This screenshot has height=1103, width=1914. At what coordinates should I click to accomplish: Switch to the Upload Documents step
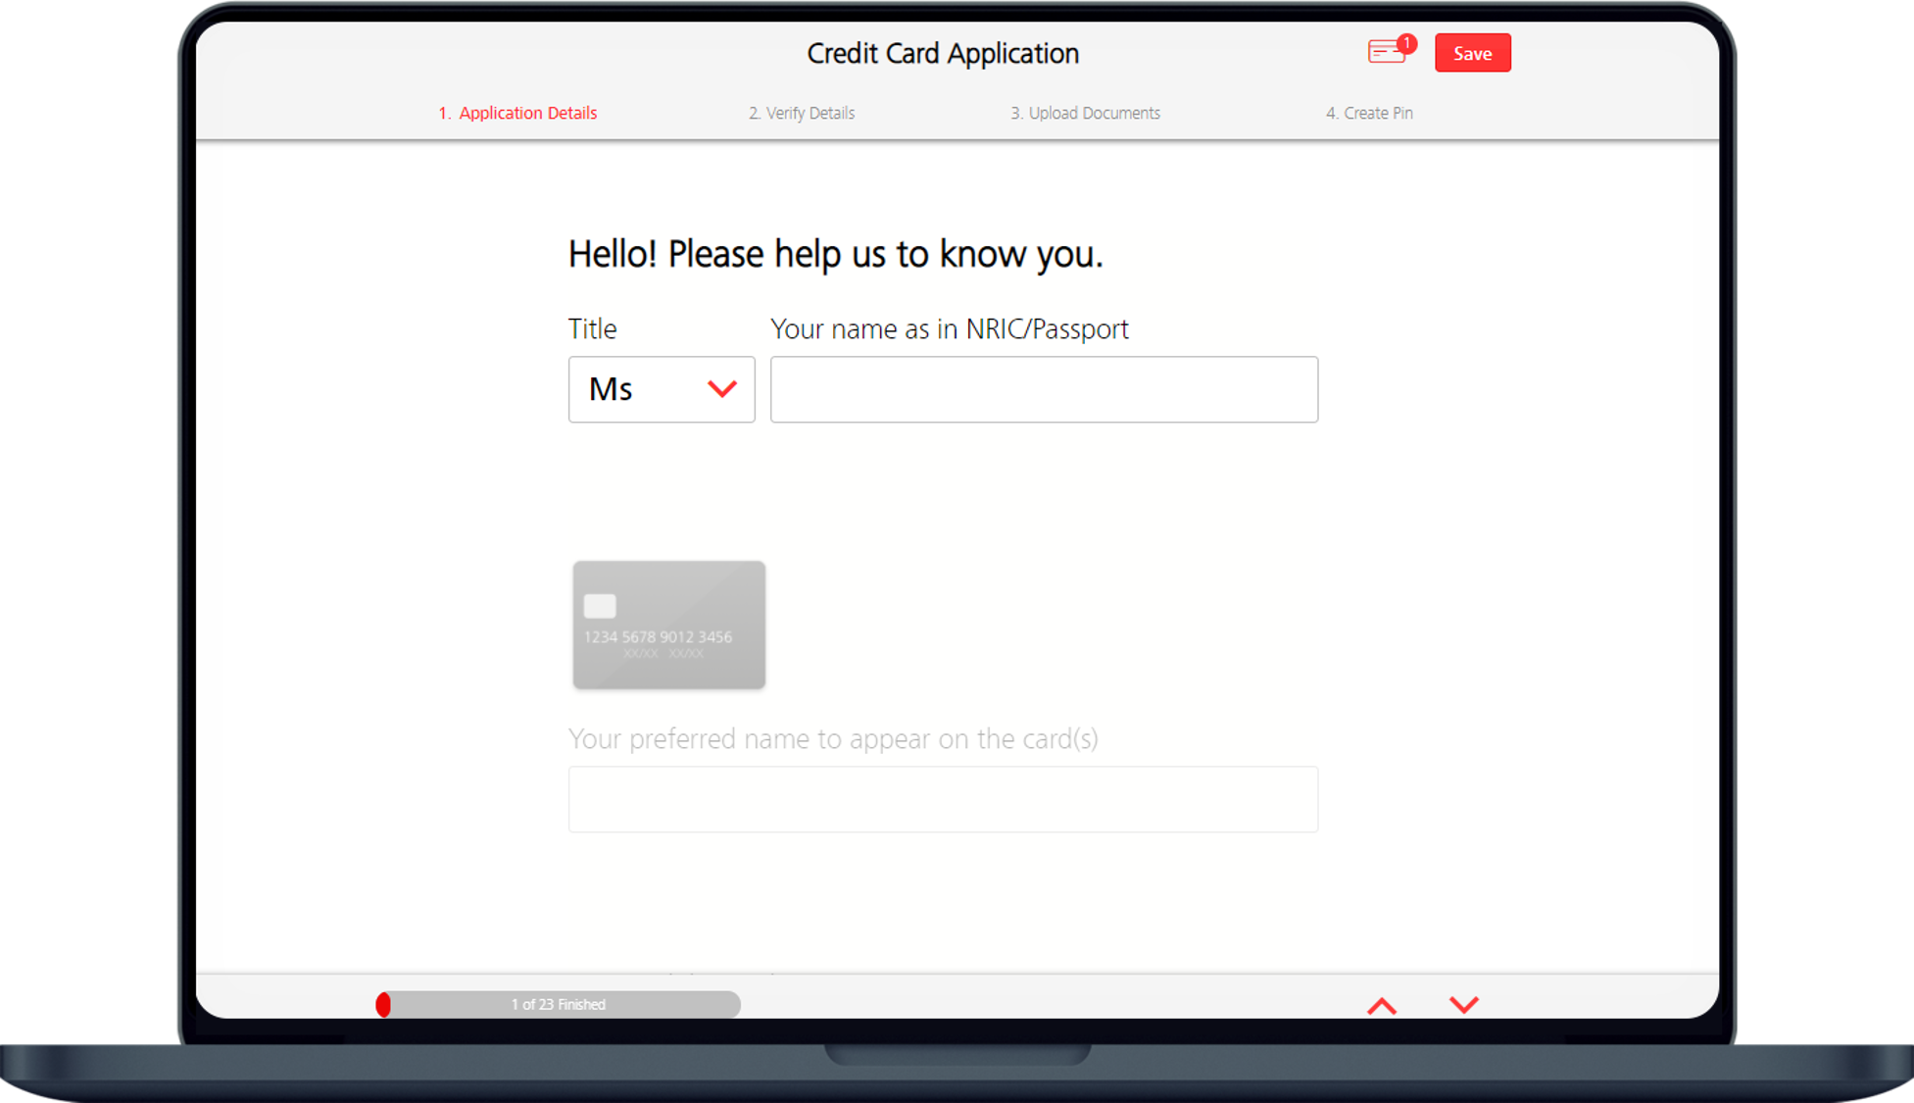coord(1085,113)
